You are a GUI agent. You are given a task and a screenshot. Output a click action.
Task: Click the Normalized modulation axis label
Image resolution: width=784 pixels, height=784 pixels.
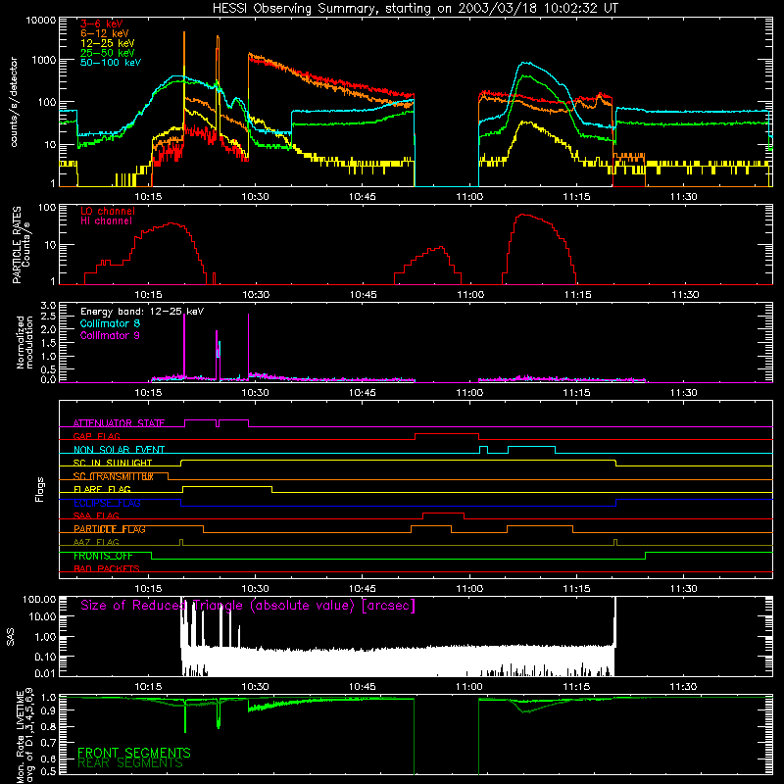25,342
